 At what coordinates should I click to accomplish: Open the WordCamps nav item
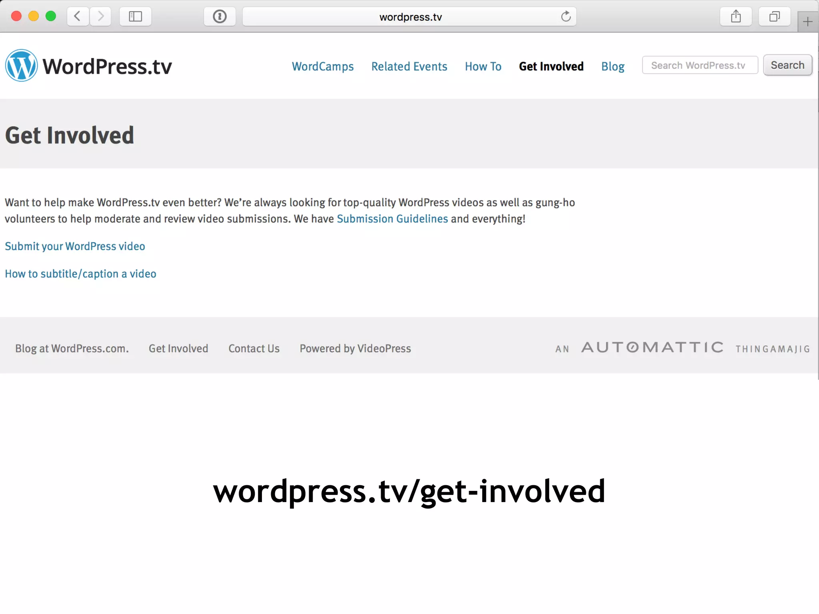[x=323, y=66]
